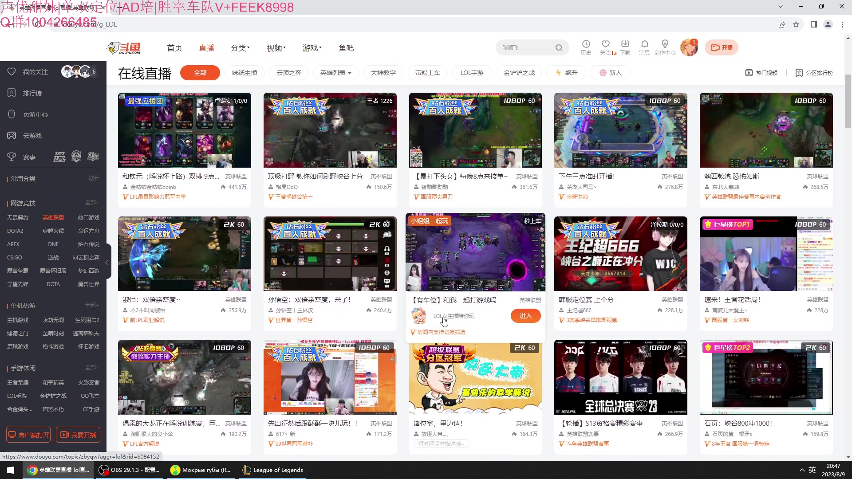This screenshot has width=852, height=479.
Task: Click the search input field
Action: 527,48
